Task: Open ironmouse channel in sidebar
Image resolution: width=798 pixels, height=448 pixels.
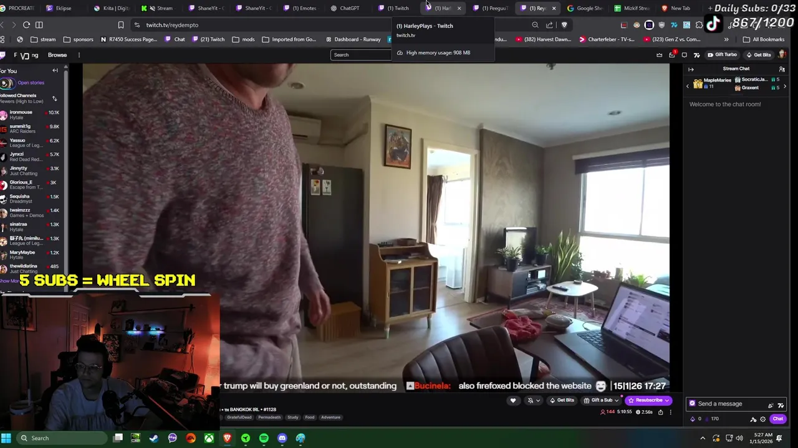Action: pos(30,114)
